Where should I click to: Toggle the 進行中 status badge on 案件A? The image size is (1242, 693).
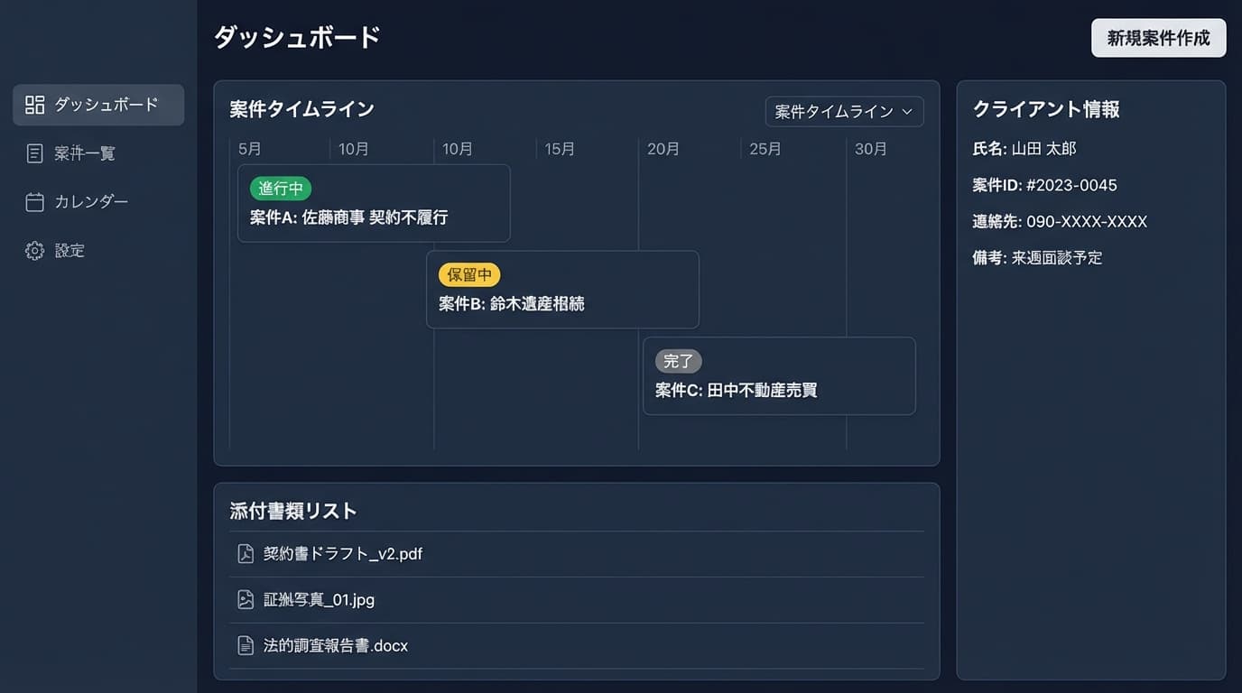[280, 188]
